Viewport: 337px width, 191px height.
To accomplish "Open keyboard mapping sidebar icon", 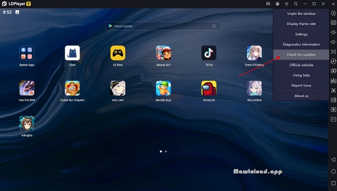I will pos(333,22).
